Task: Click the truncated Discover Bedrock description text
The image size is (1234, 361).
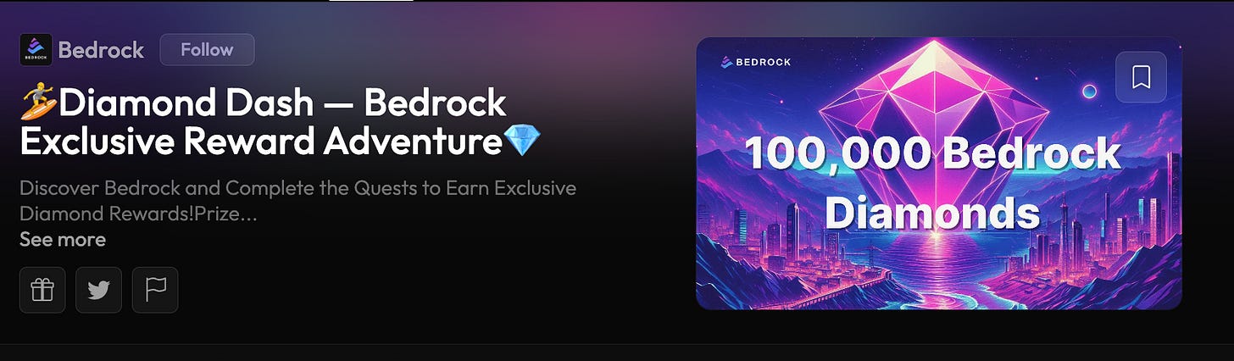Action: [297, 201]
